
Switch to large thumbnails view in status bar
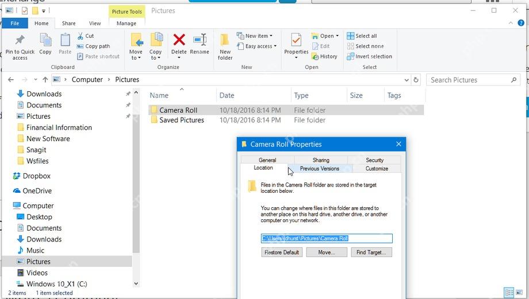pyautogui.click(x=519, y=292)
